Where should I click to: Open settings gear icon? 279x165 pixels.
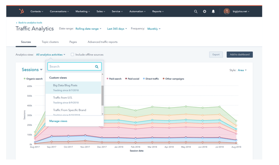point(205,11)
